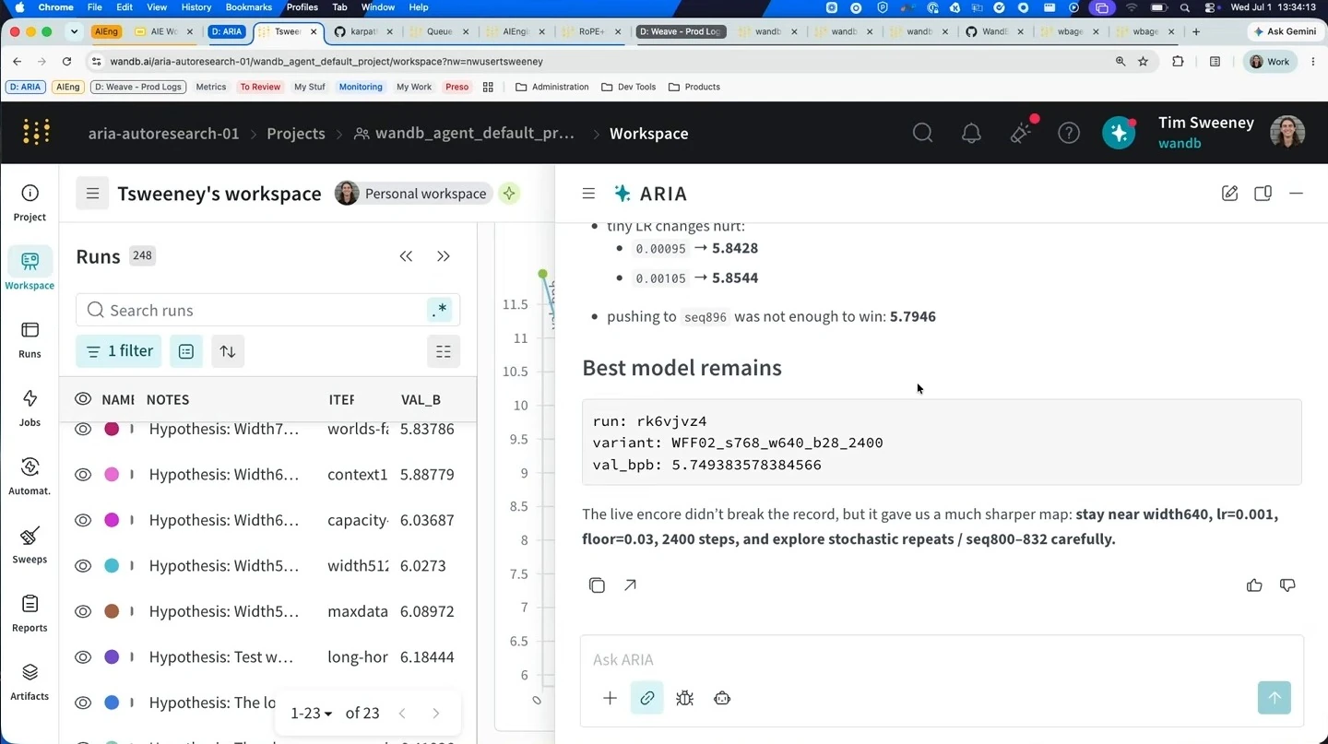Give the ARIA response a thumbs up

point(1254,585)
